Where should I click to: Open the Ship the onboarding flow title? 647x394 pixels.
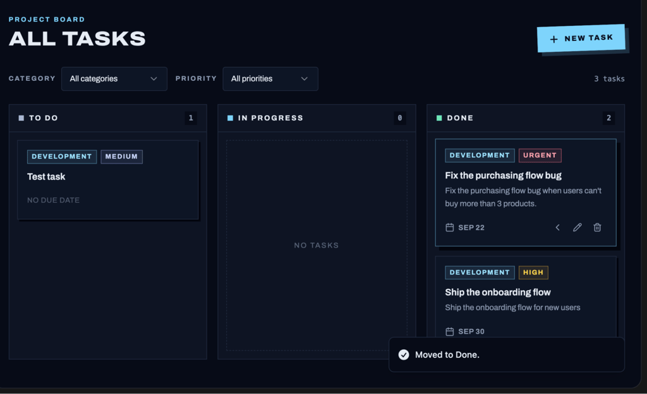click(x=498, y=292)
